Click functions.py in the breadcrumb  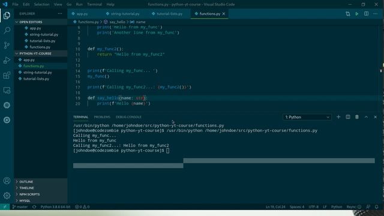(88, 22)
